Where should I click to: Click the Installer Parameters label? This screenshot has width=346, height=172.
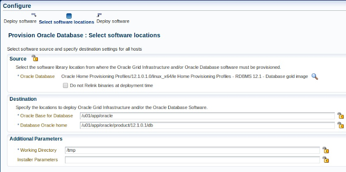38,159
